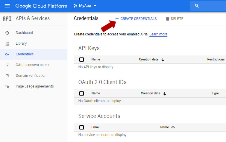Click the Page usage agreements settings icon
The width and height of the screenshot is (226, 142).
click(7, 86)
